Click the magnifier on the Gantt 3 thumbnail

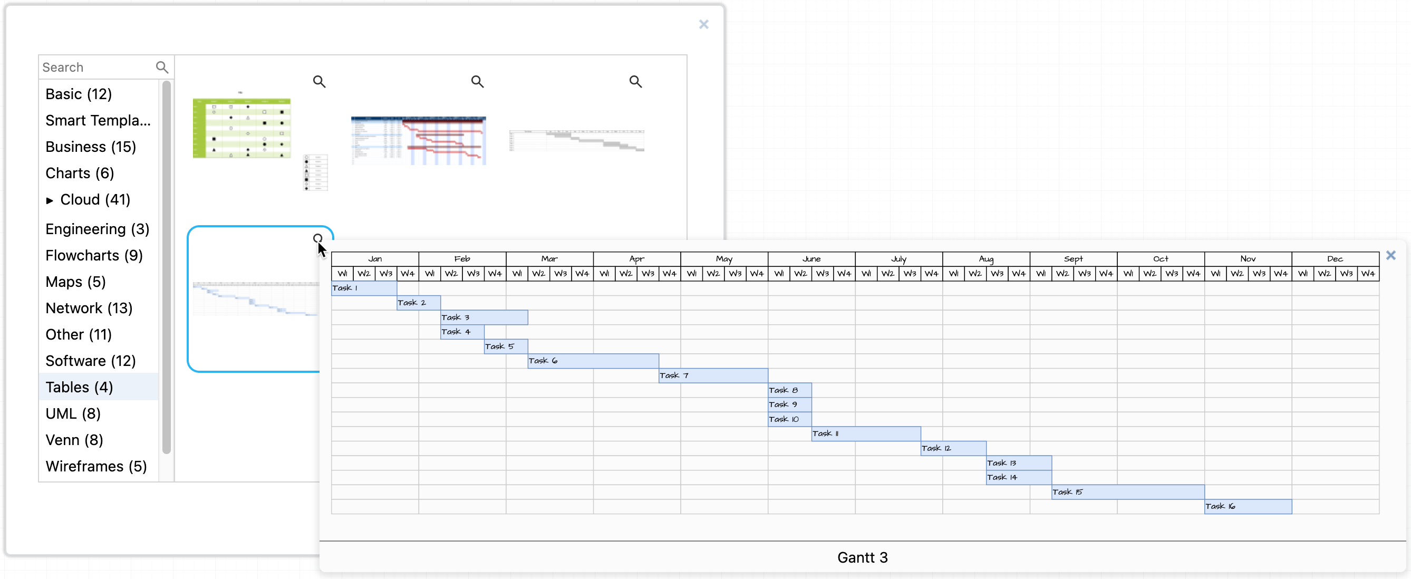pyautogui.click(x=318, y=238)
